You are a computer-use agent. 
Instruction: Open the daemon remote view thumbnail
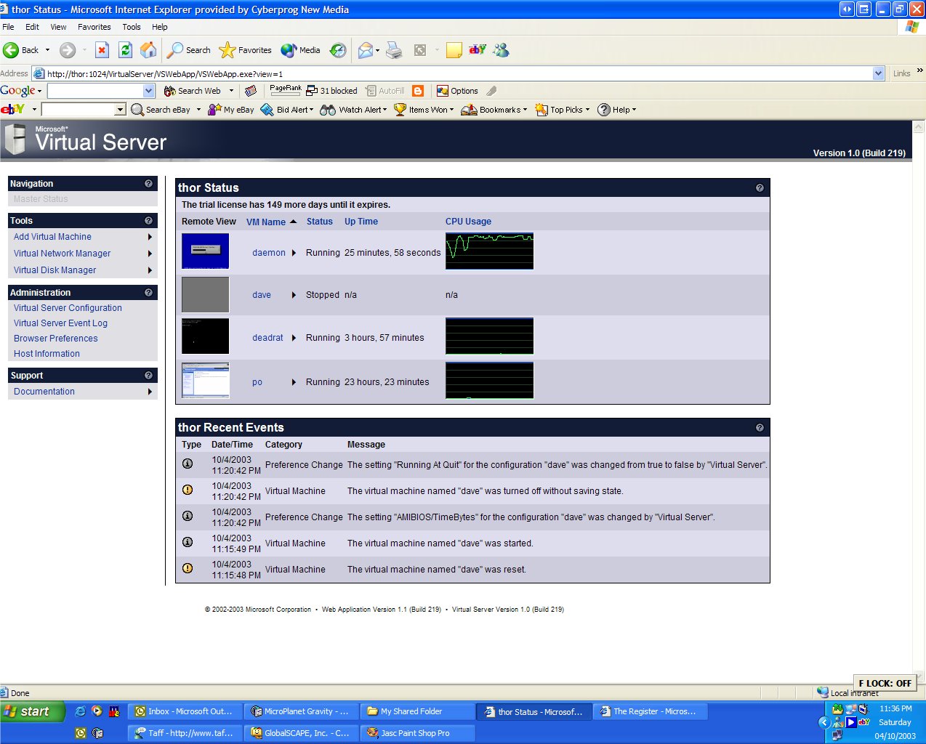(205, 251)
